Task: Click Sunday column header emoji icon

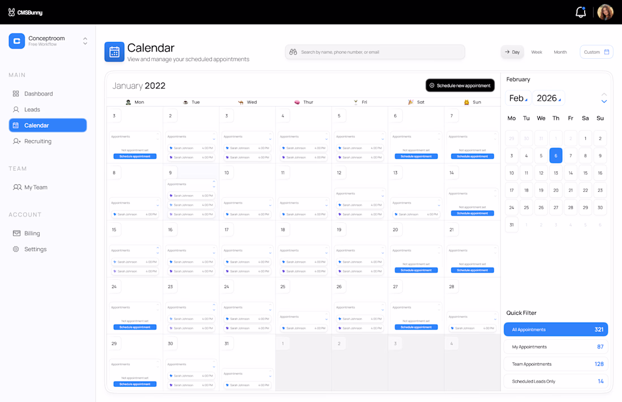Action: point(466,102)
